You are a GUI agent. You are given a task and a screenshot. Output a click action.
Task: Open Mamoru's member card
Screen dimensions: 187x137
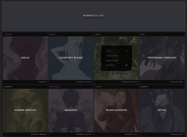[71, 111]
